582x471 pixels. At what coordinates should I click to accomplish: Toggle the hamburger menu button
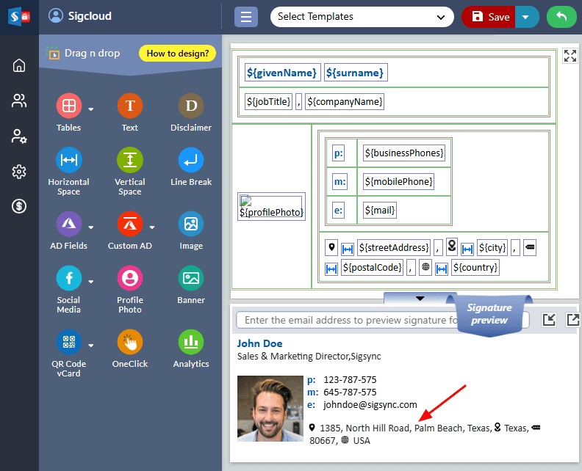(246, 17)
